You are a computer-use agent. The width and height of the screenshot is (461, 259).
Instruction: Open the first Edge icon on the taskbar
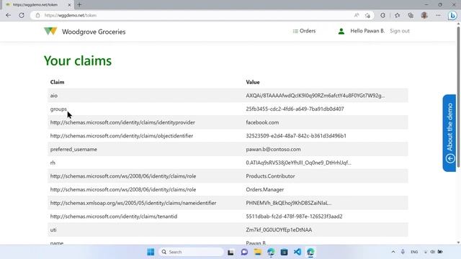click(271, 252)
